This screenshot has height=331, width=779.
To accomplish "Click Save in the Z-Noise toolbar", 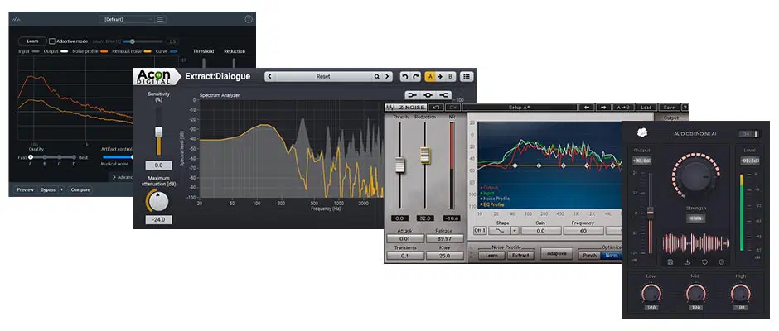I will tap(669, 108).
